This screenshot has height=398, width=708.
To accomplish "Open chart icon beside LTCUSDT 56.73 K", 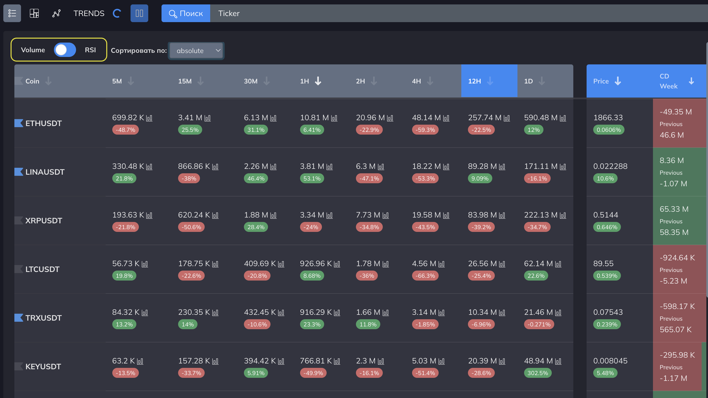I will 145,264.
